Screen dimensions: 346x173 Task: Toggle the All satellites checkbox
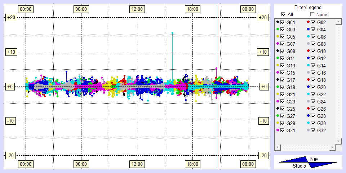coord(283,14)
